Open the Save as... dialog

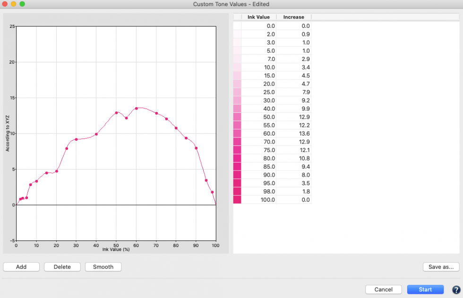pyautogui.click(x=441, y=267)
